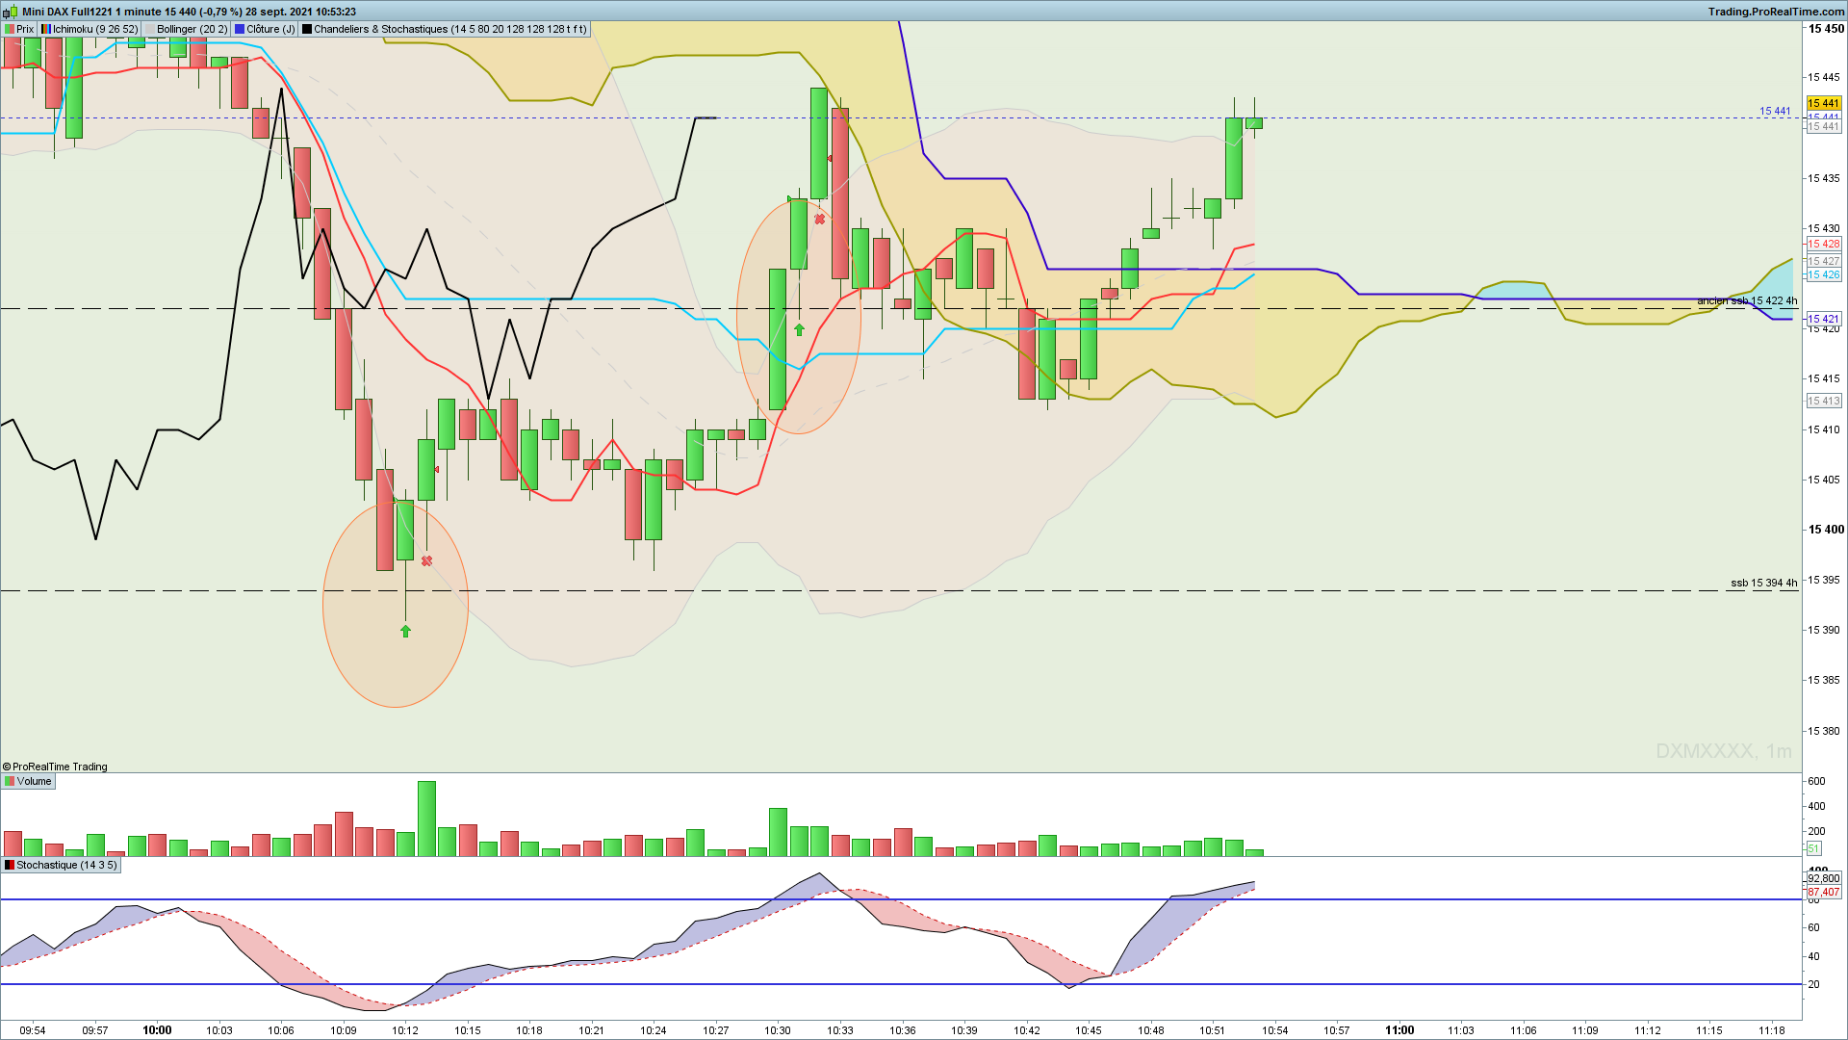Image resolution: width=1848 pixels, height=1040 pixels.
Task: Select the gray 15 427 price axis tag
Action: click(1823, 261)
